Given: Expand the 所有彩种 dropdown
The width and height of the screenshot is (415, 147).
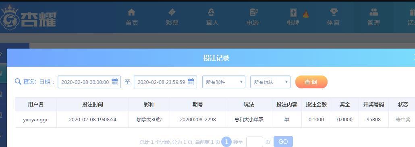Looking at the screenshot, I should click(224, 82).
